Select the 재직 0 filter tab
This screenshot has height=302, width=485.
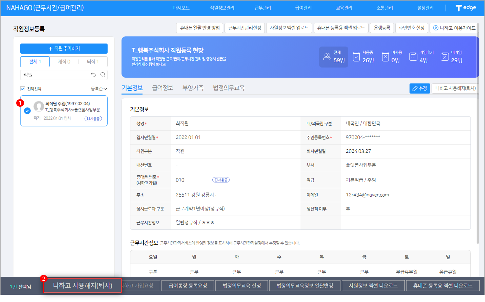(x=64, y=61)
